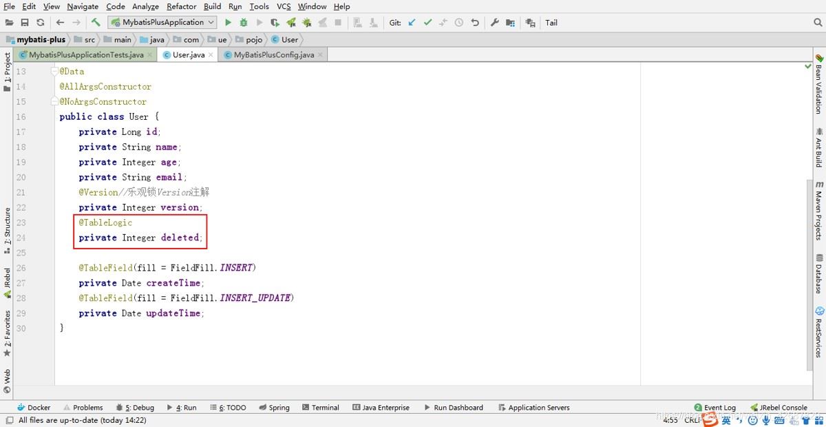This screenshot has width=826, height=427.
Task: Run the application with green play button
Action: tap(229, 23)
